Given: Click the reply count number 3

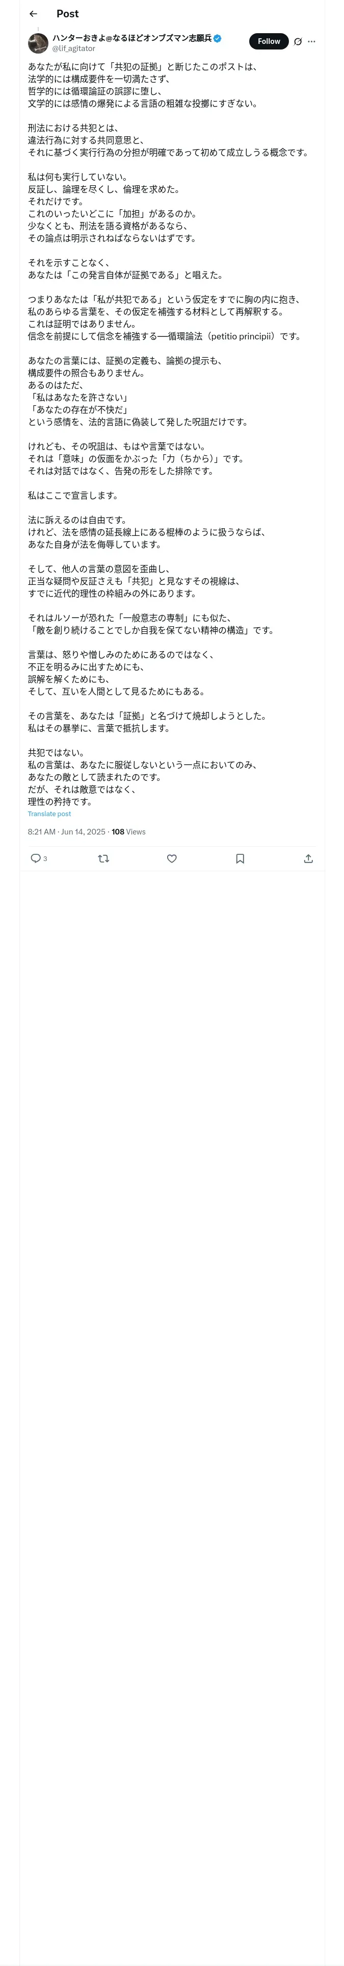Looking at the screenshot, I should pyautogui.click(x=45, y=858).
